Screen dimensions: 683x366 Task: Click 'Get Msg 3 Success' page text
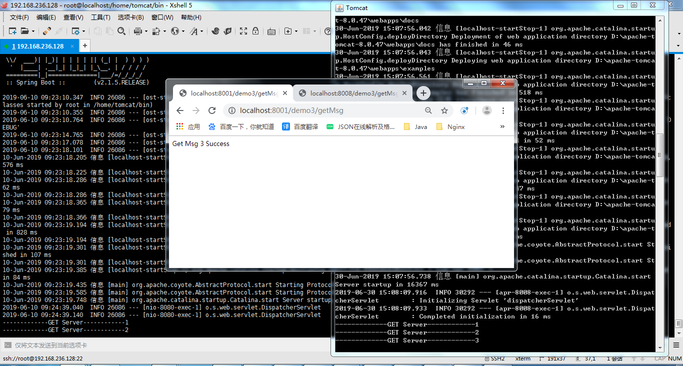point(201,143)
